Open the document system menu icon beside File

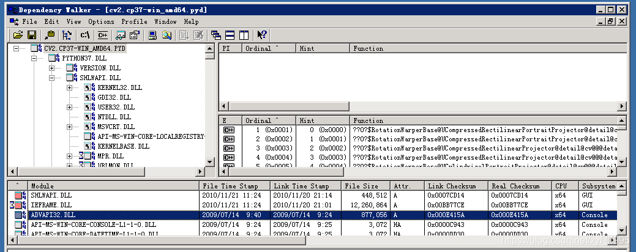pyautogui.click(x=14, y=21)
